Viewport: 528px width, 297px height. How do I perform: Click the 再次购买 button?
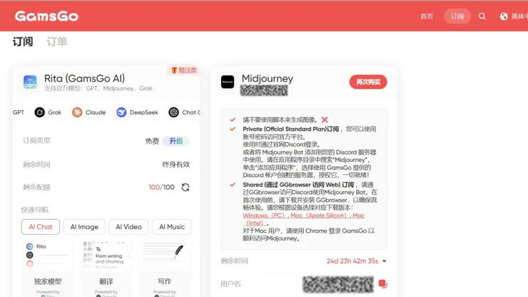click(368, 82)
